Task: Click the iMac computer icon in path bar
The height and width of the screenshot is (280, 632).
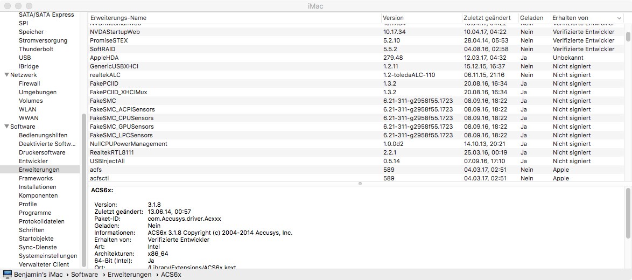Action: (7, 275)
